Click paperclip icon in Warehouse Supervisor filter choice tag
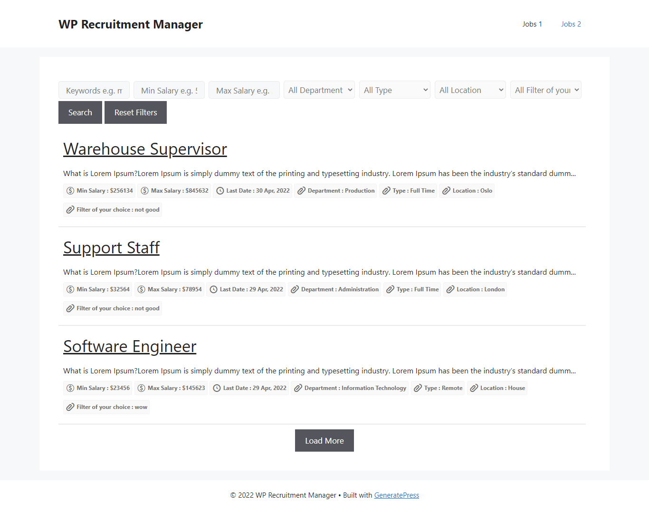 click(x=70, y=210)
